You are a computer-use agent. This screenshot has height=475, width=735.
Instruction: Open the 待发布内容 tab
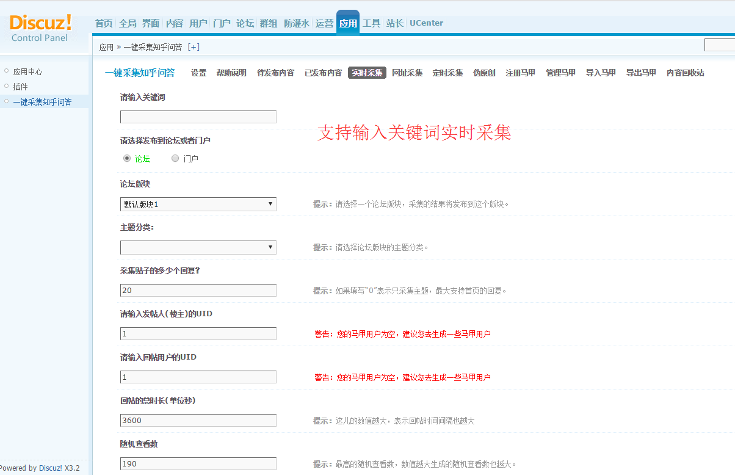pyautogui.click(x=276, y=73)
